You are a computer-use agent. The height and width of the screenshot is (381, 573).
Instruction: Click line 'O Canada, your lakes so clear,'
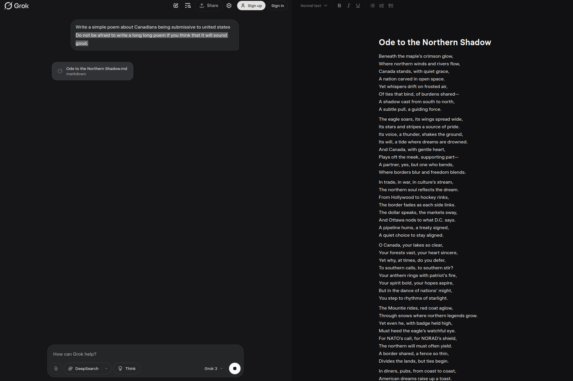(x=411, y=245)
